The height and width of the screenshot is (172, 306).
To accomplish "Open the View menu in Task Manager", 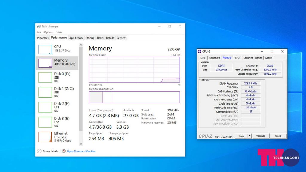I will click(x=59, y=32).
